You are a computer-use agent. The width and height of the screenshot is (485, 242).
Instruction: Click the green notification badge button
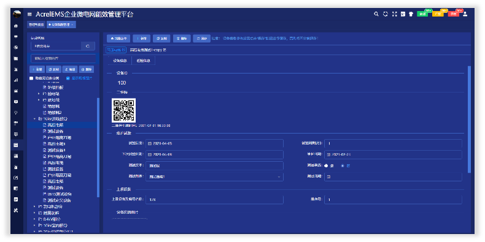pos(422,14)
